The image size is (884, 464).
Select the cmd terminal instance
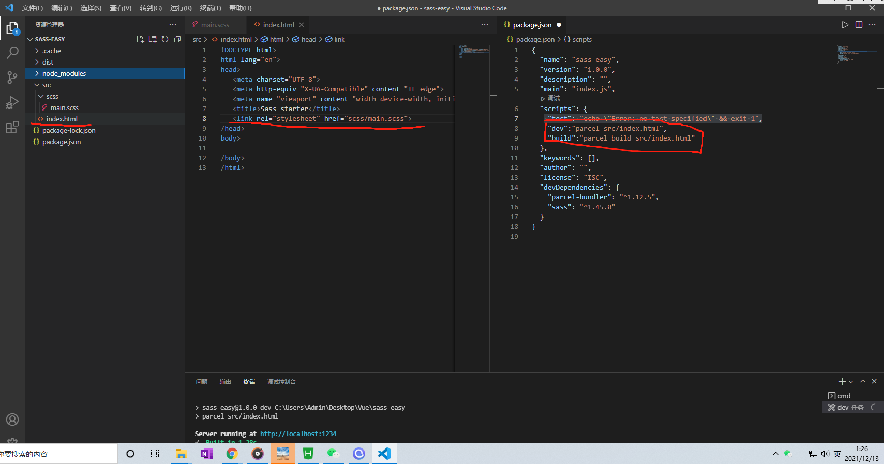click(x=853, y=396)
